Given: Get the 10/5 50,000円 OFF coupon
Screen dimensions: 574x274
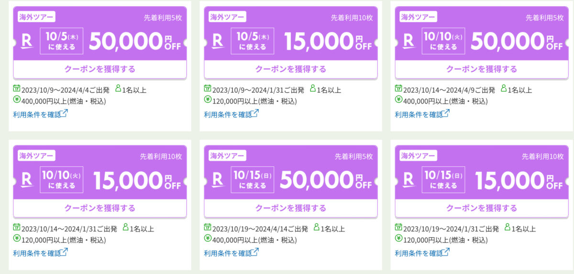Looking at the screenshot, I should [100, 69].
